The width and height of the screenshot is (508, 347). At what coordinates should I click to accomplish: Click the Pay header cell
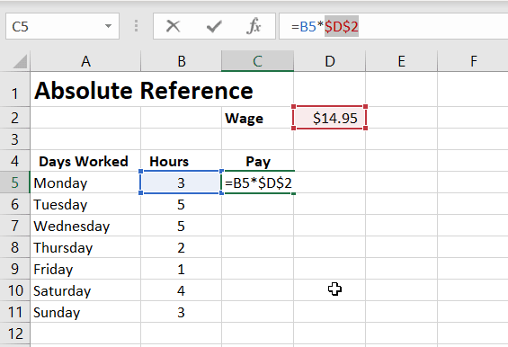pos(257,161)
